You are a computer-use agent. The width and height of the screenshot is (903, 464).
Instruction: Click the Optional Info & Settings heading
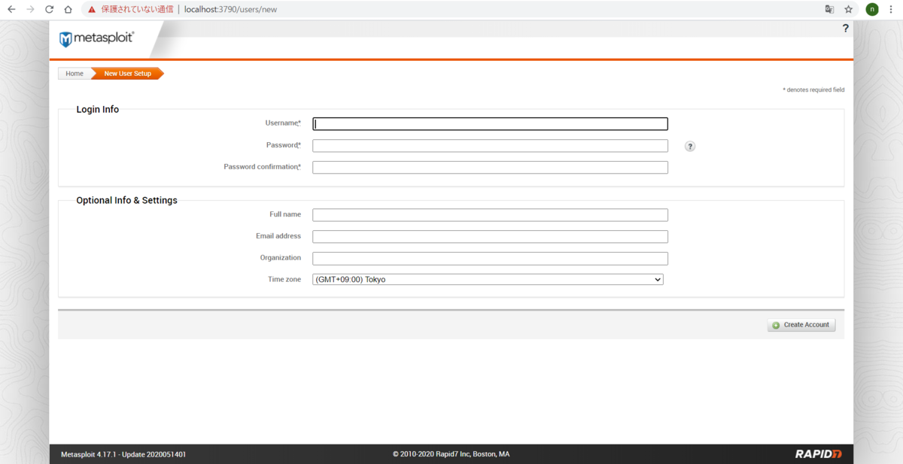coord(127,201)
